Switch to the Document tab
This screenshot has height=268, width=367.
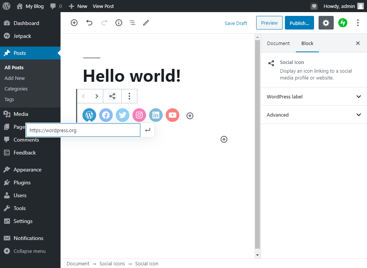click(x=278, y=43)
